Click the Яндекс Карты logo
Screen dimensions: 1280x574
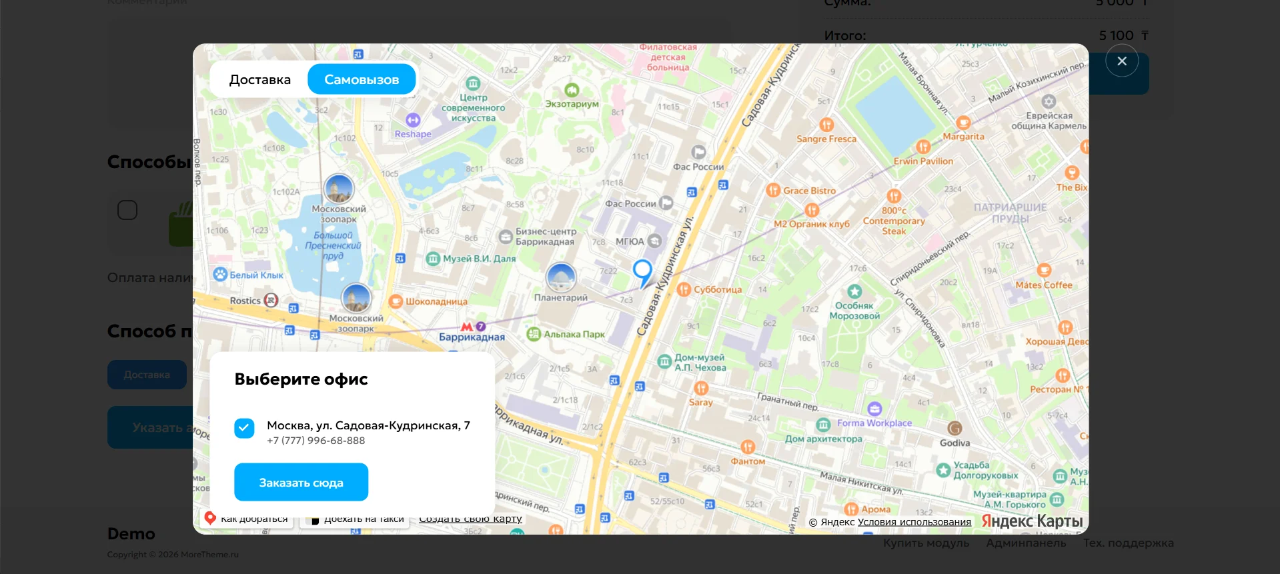[x=1031, y=521]
